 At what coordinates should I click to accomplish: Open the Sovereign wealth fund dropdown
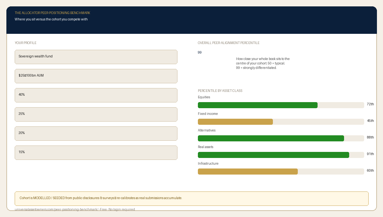pos(96,57)
